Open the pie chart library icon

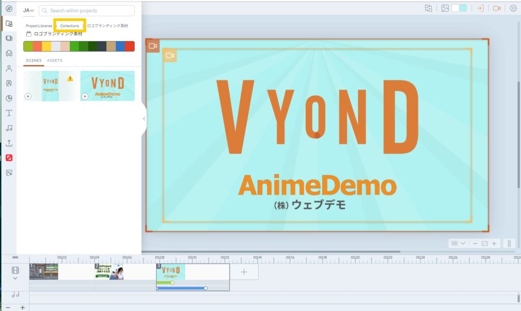click(x=9, y=98)
